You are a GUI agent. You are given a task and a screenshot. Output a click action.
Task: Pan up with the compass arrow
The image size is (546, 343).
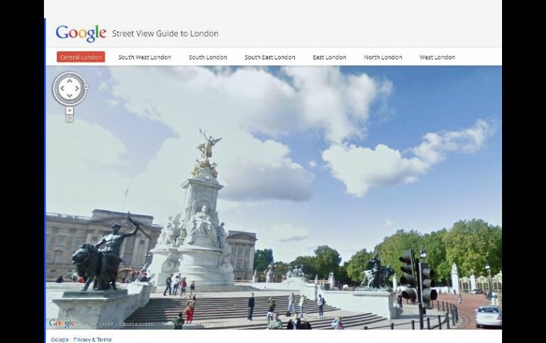69,81
